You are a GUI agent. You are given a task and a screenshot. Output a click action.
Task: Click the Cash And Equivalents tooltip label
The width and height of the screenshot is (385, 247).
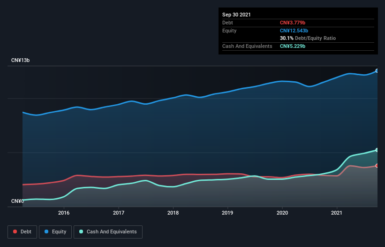[x=247, y=46]
